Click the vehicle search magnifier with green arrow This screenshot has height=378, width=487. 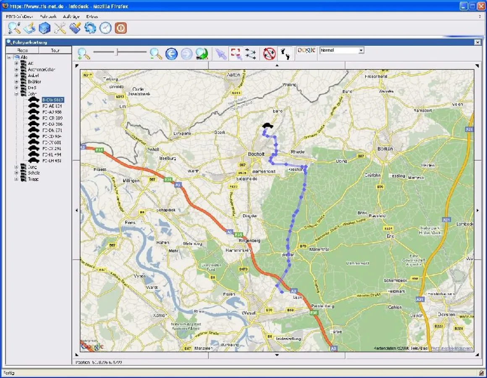pyautogui.click(x=202, y=53)
